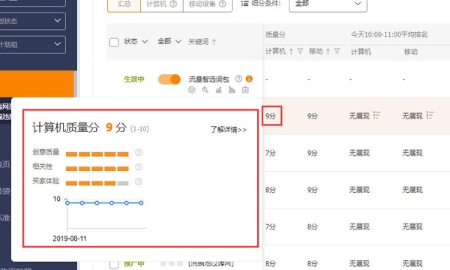Image resolution: width=450 pixels, height=270 pixels.
Task: Click the 计算机质量分 popup title
Action: click(66, 127)
